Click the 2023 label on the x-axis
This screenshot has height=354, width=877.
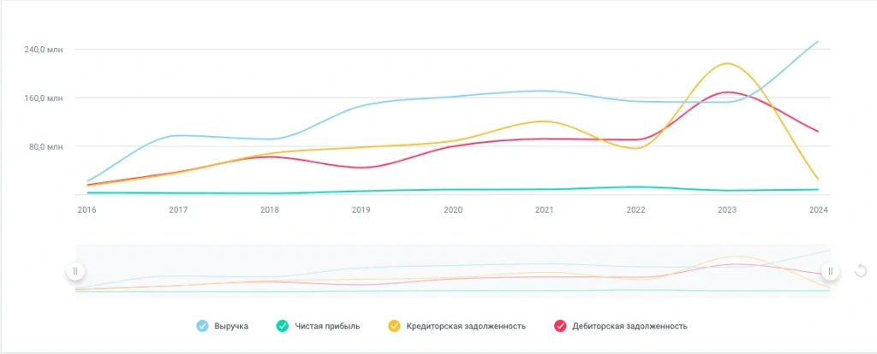click(x=726, y=209)
